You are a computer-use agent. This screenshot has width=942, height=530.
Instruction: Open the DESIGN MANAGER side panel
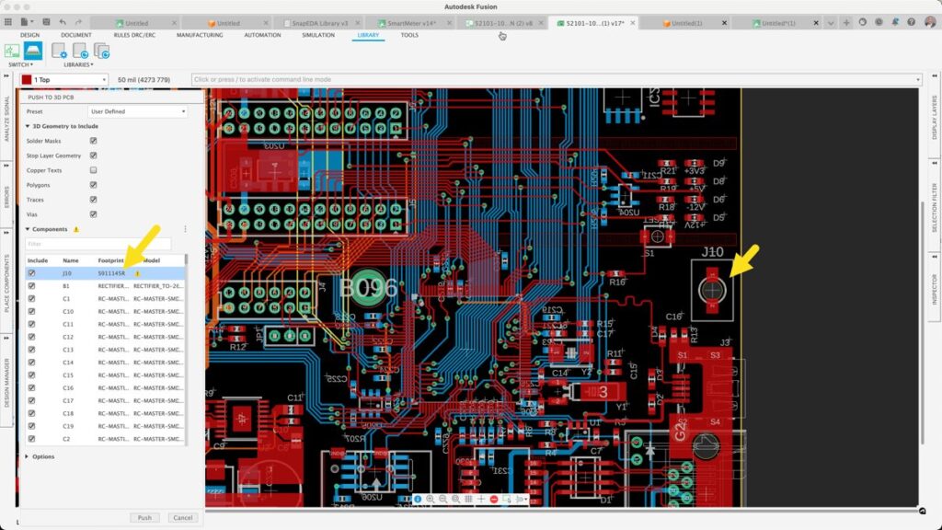pyautogui.click(x=6, y=382)
